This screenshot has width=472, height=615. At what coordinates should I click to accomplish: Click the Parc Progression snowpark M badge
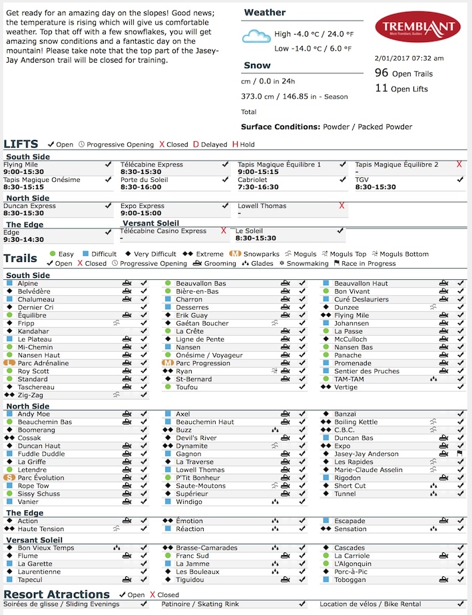click(168, 363)
